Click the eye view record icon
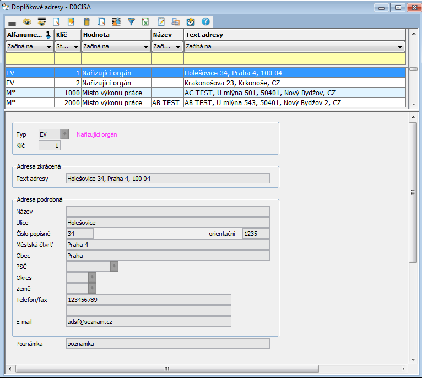Screen dimensions: 422x378 [x=26, y=22]
